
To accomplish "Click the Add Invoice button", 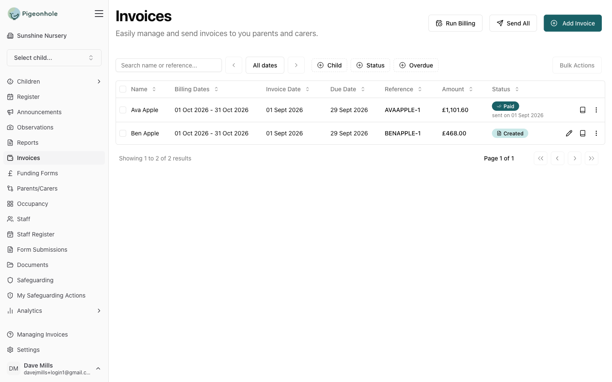I will (x=572, y=23).
